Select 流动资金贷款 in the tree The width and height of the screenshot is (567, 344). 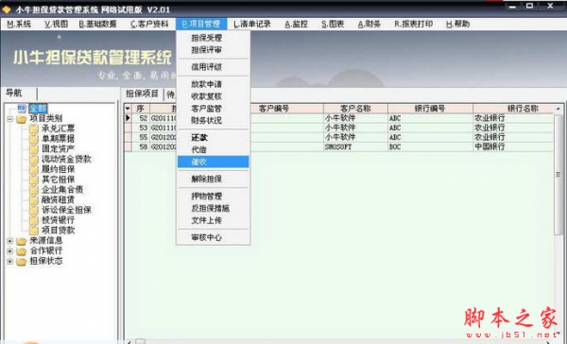(66, 159)
